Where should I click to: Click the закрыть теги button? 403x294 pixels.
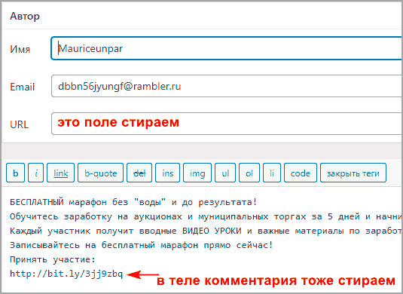pyautogui.click(x=353, y=173)
